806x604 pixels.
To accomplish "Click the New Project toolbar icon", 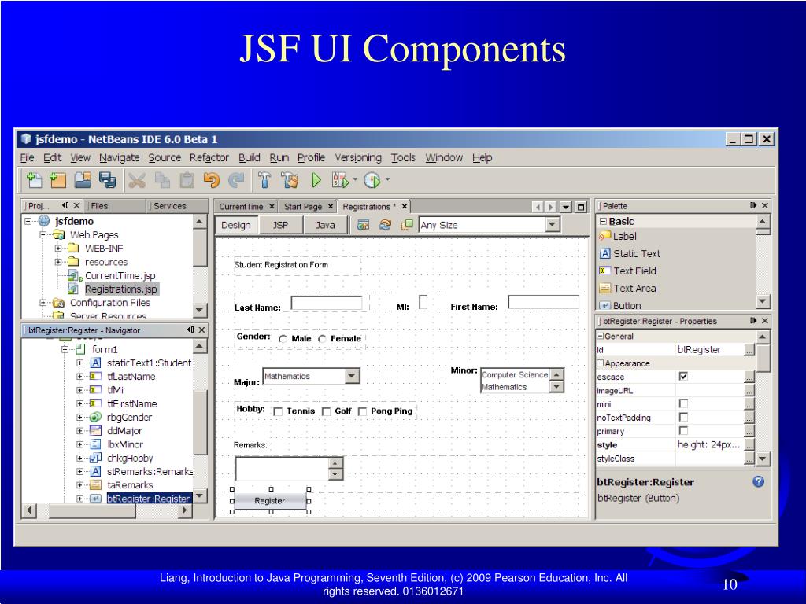I will (57, 180).
